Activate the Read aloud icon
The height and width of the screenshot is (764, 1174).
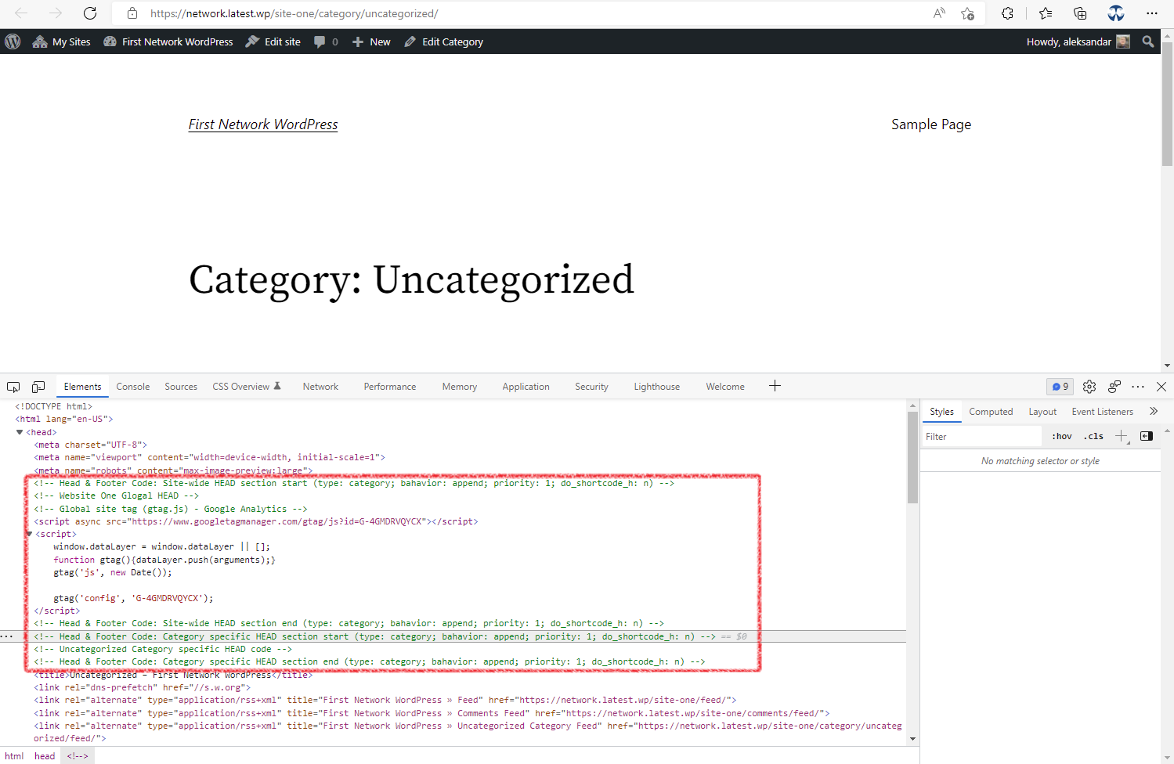pos(939,13)
